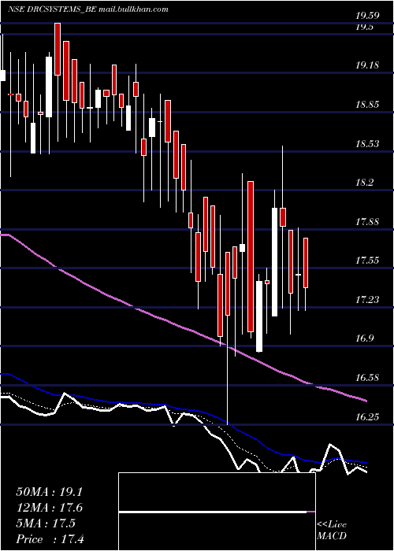This screenshot has width=394, height=551.
Task: Click the last red candle on the right
Action: coord(306,263)
